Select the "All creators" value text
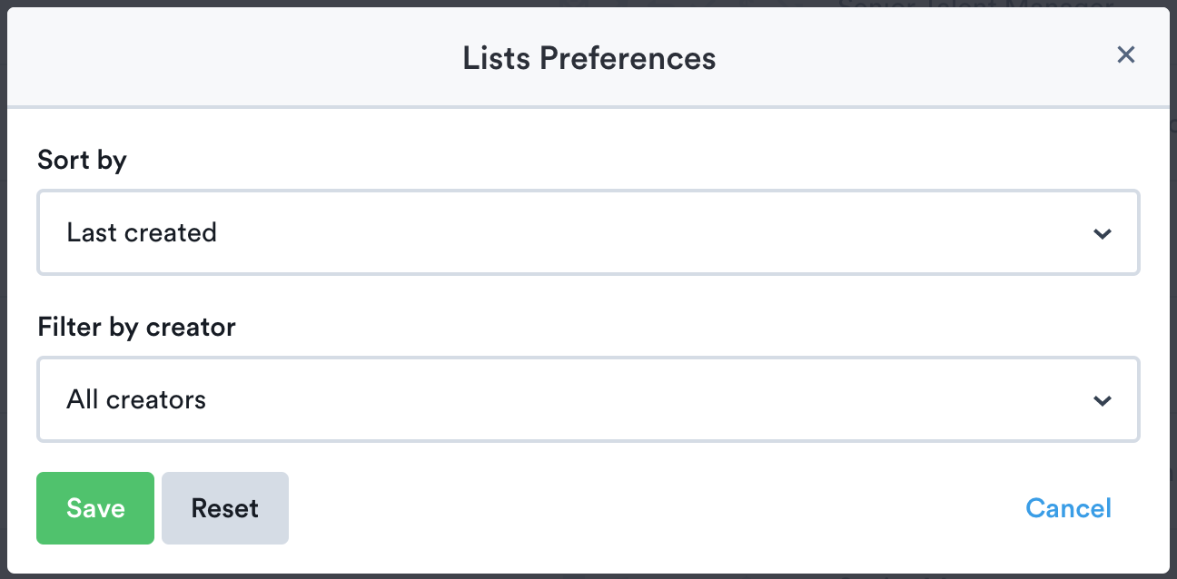This screenshot has width=1177, height=579. click(x=136, y=399)
